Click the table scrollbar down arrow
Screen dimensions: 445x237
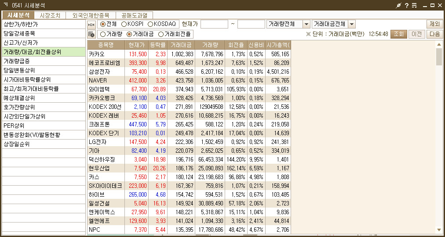point(439,230)
